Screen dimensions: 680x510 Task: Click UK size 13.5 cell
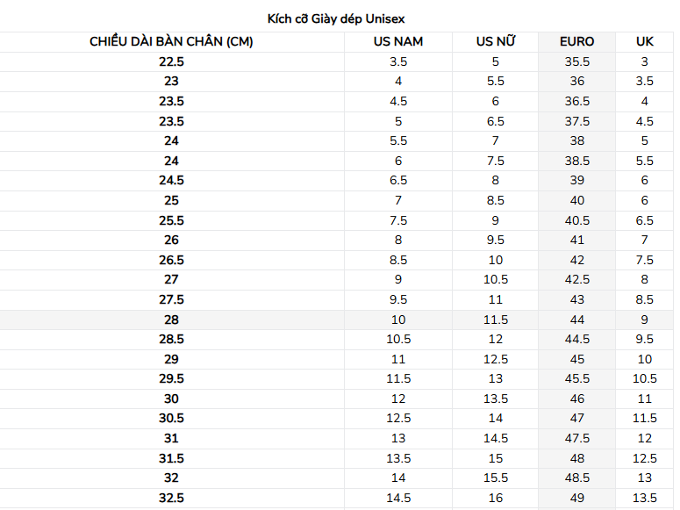click(x=644, y=498)
